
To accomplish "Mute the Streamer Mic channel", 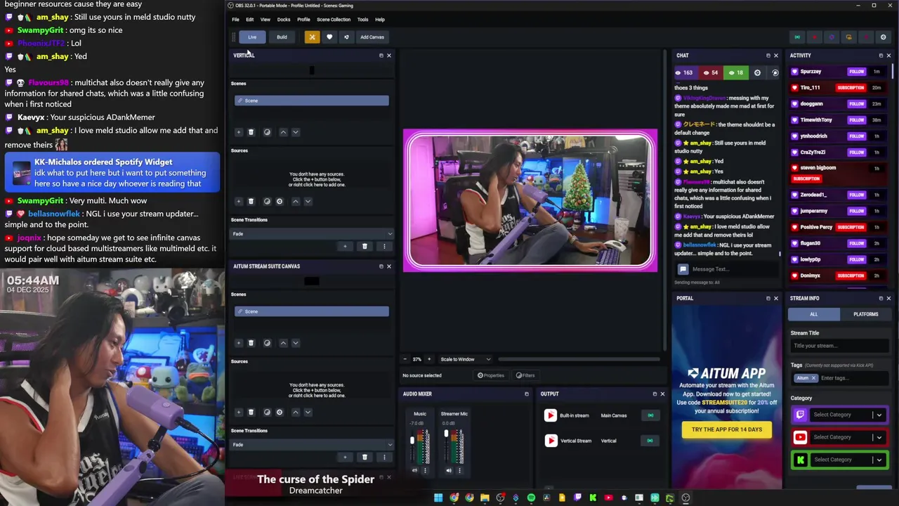I will pos(449,471).
